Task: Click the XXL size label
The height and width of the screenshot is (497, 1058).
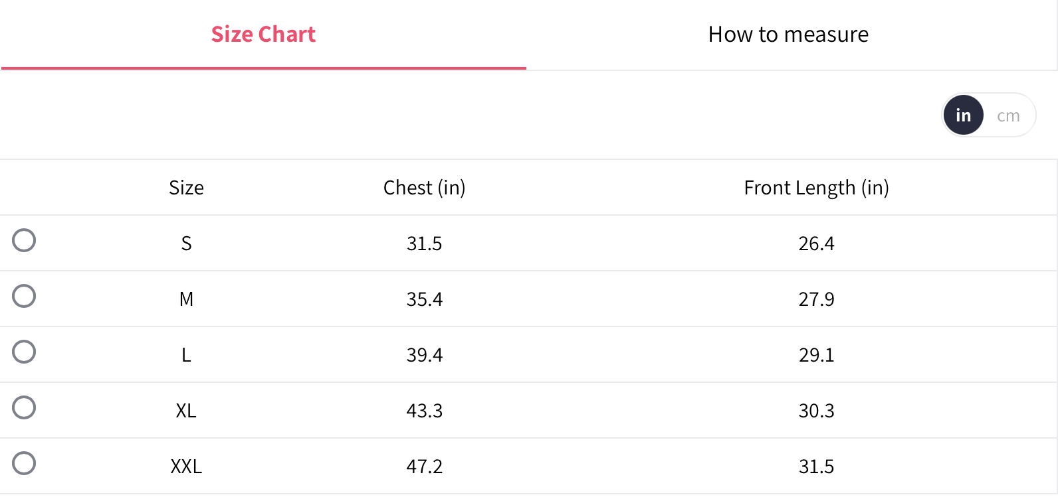Action: [186, 466]
